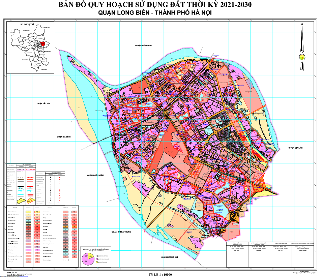Click the "HUYỆN GIA LÂM" label
The width and height of the screenshot is (321, 277).
[x=295, y=148]
